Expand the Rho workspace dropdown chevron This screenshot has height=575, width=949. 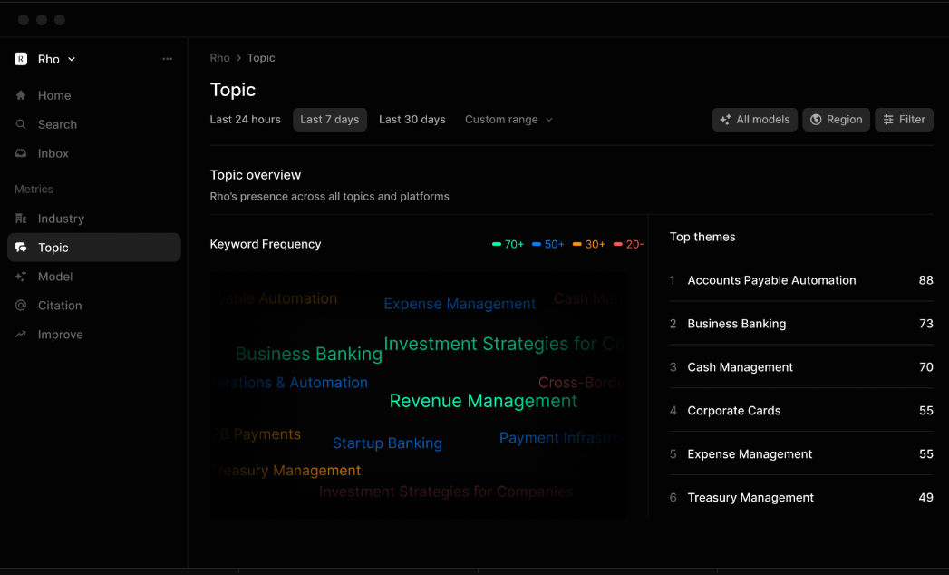pos(72,59)
